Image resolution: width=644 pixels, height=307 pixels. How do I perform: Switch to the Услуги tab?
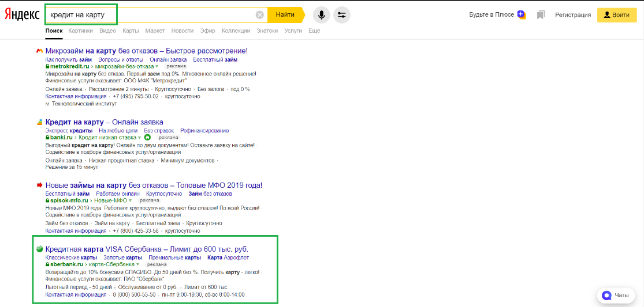point(293,31)
